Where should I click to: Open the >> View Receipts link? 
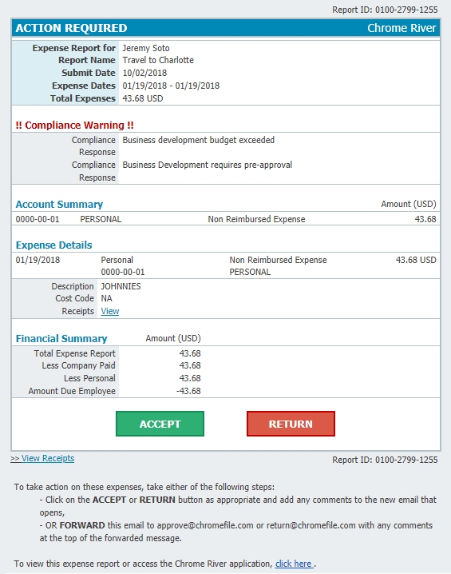click(42, 458)
